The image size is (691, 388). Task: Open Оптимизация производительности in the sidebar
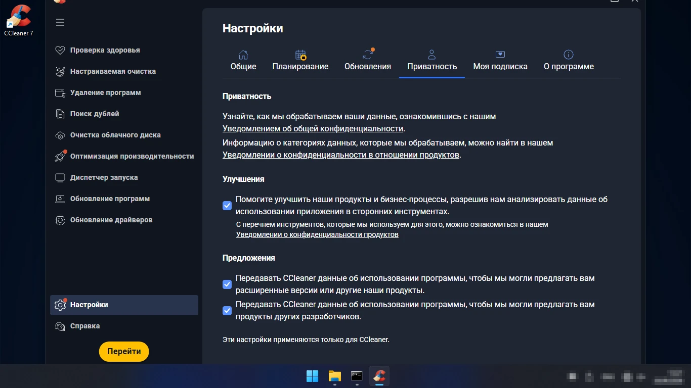124,156
